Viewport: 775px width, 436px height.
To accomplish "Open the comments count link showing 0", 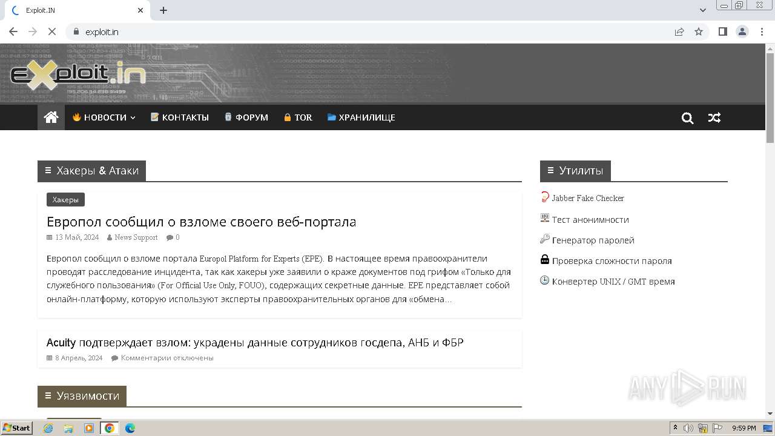I will pyautogui.click(x=177, y=237).
